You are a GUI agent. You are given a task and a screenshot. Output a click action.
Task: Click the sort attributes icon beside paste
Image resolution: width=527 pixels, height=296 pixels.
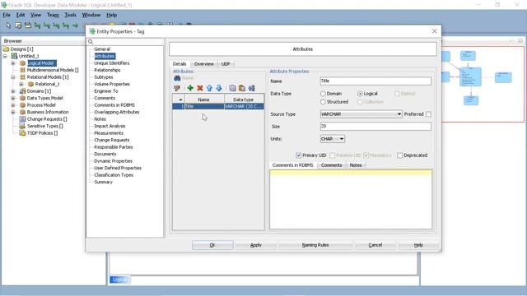click(x=251, y=88)
